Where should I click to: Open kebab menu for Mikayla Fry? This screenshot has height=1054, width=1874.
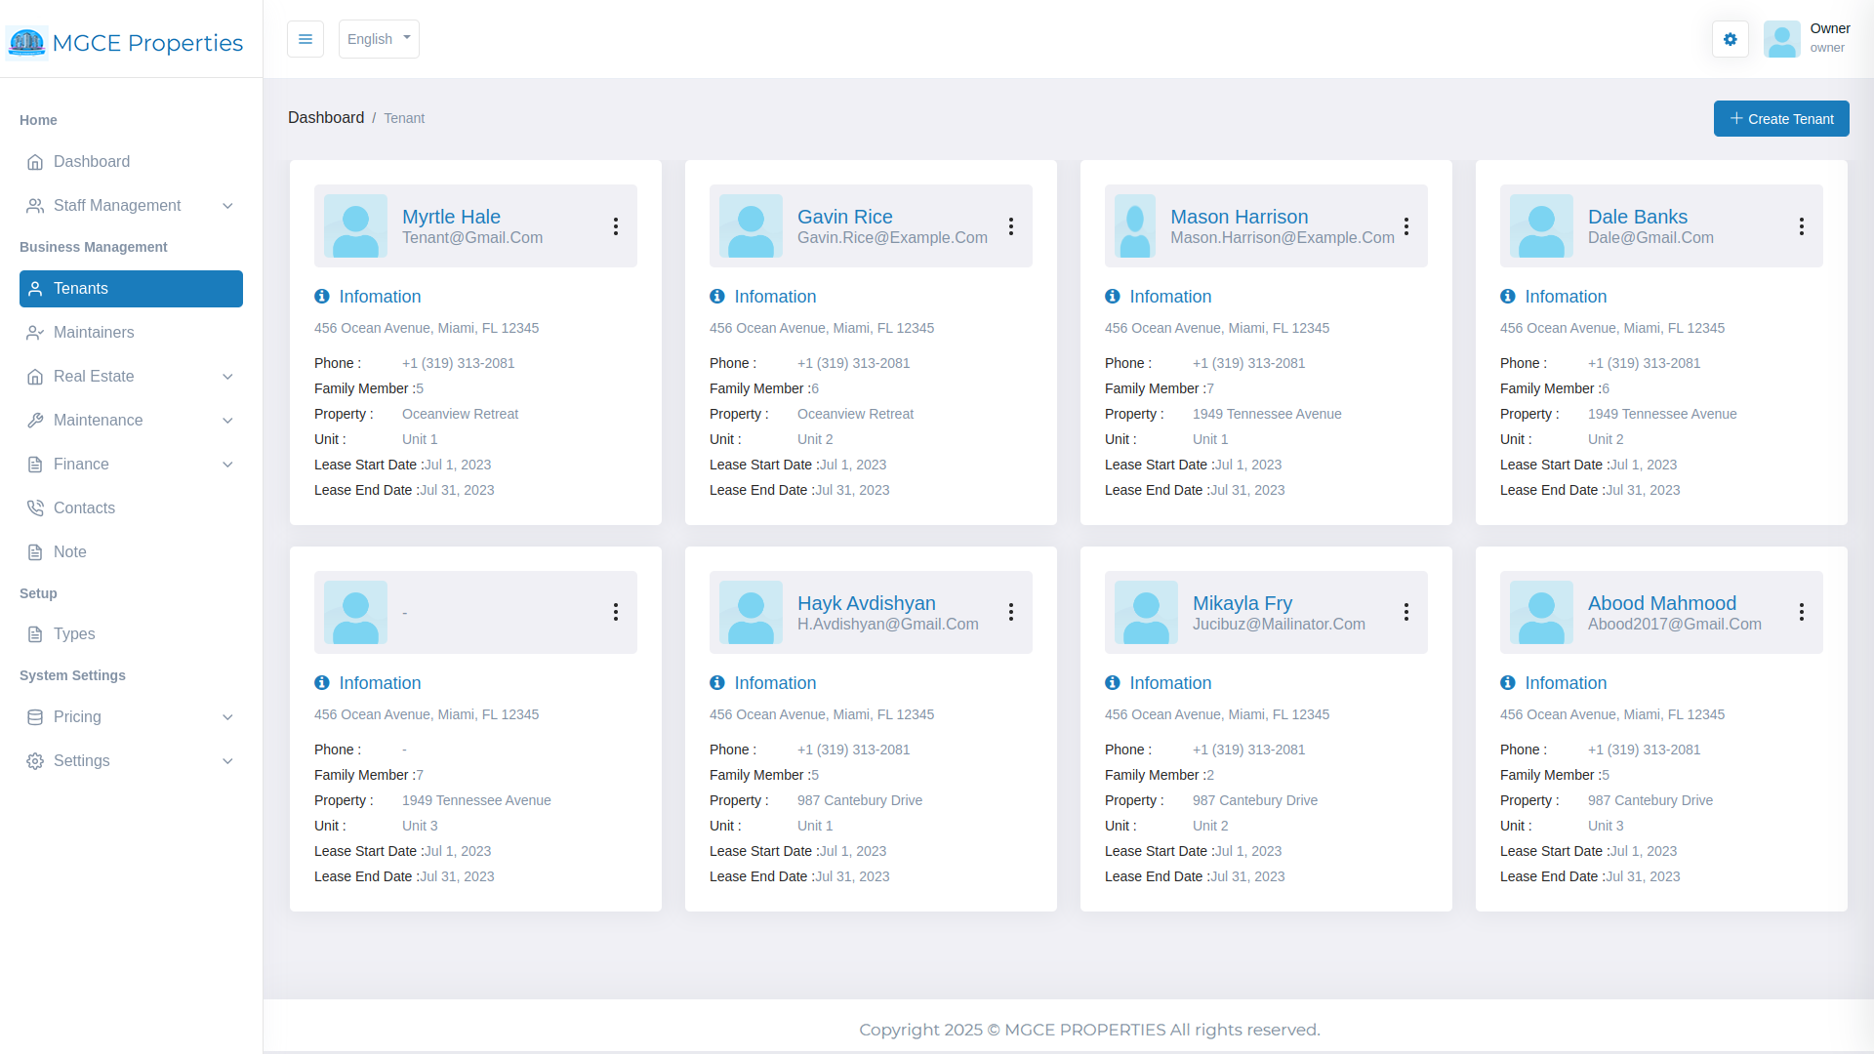point(1406,612)
